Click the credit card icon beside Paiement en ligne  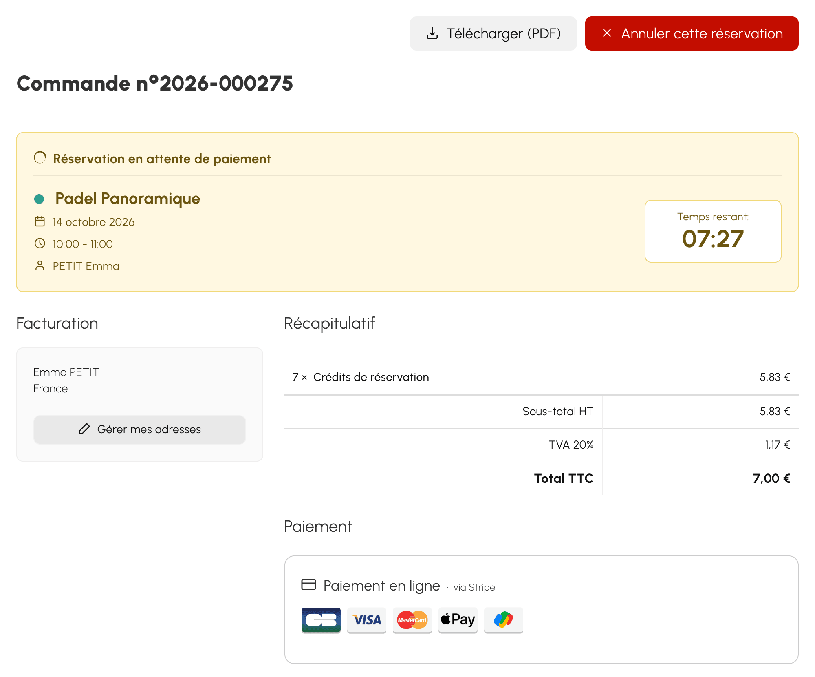[308, 584]
